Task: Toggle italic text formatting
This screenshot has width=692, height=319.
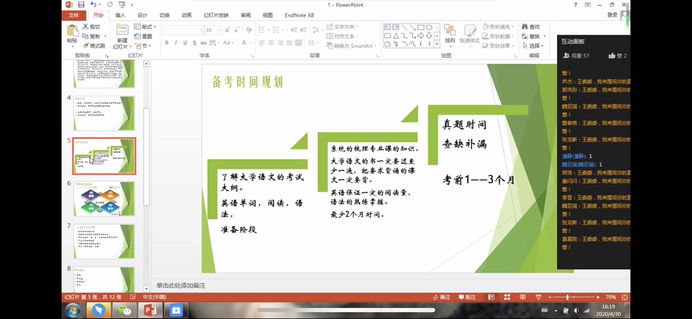Action: tap(176, 43)
